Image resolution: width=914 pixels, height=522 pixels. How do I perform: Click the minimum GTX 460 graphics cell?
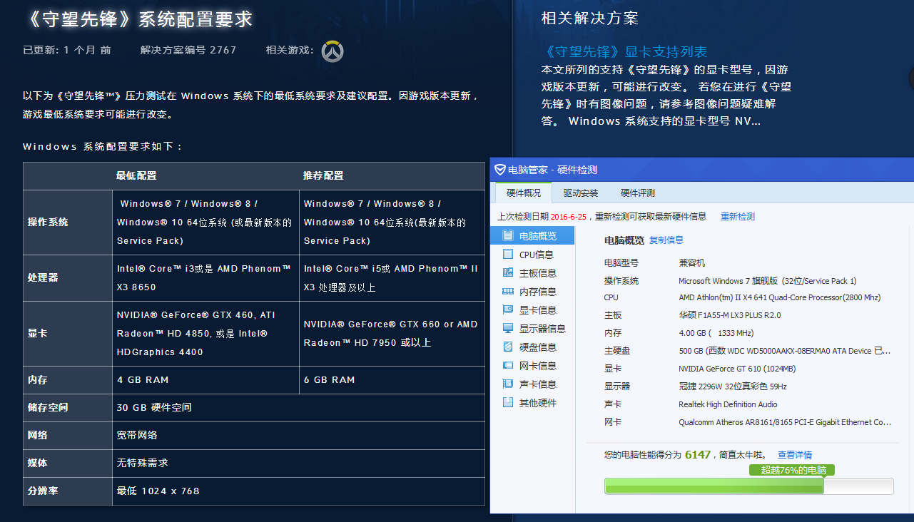(x=205, y=333)
